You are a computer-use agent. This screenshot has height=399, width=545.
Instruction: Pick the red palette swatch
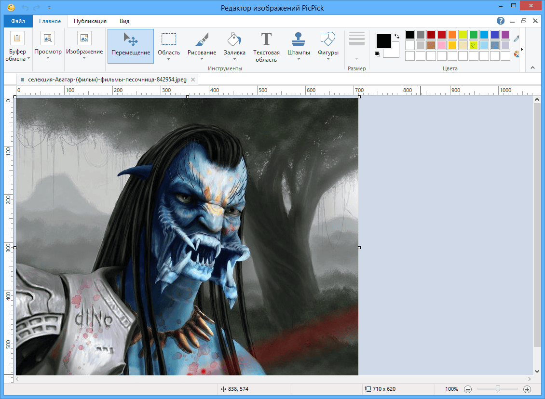[x=442, y=35]
